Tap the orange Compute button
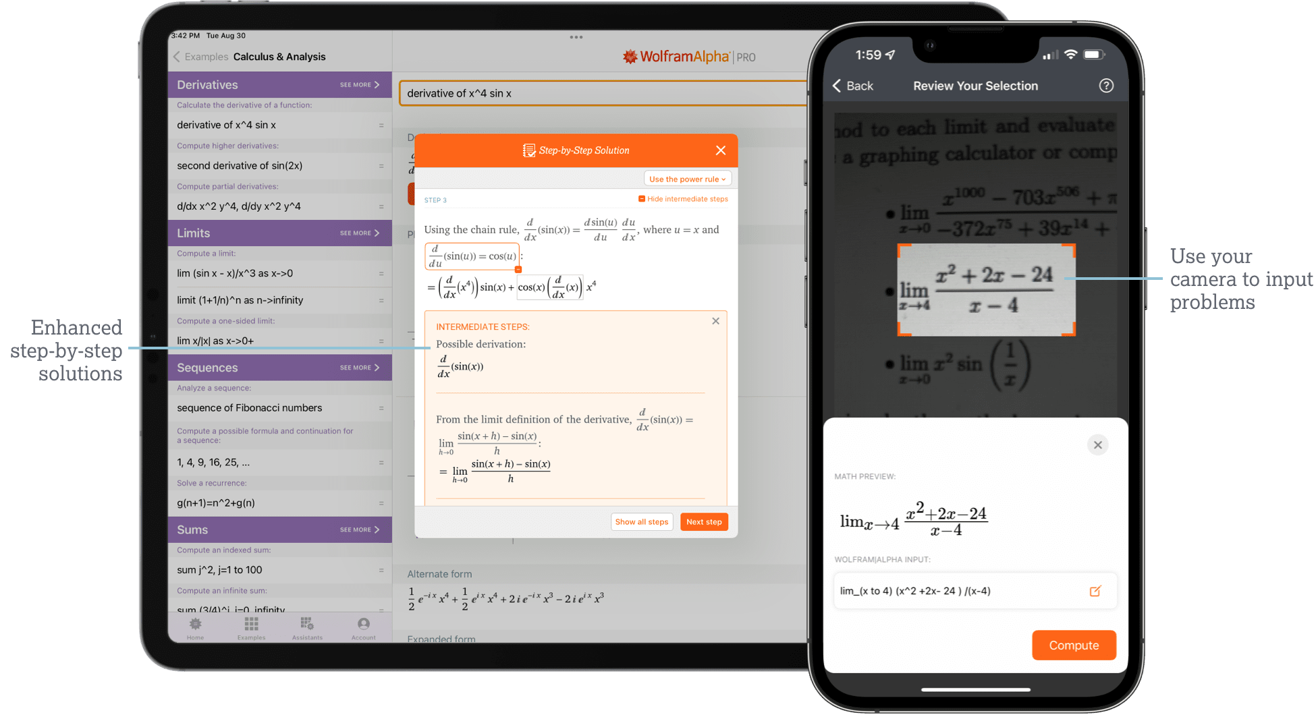 pos(1074,645)
